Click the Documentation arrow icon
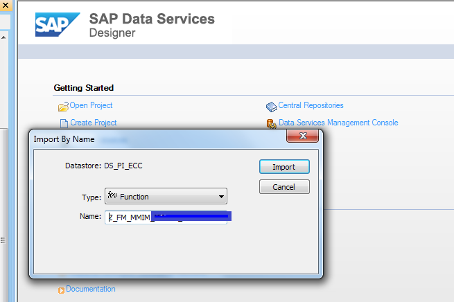 pyautogui.click(x=61, y=290)
